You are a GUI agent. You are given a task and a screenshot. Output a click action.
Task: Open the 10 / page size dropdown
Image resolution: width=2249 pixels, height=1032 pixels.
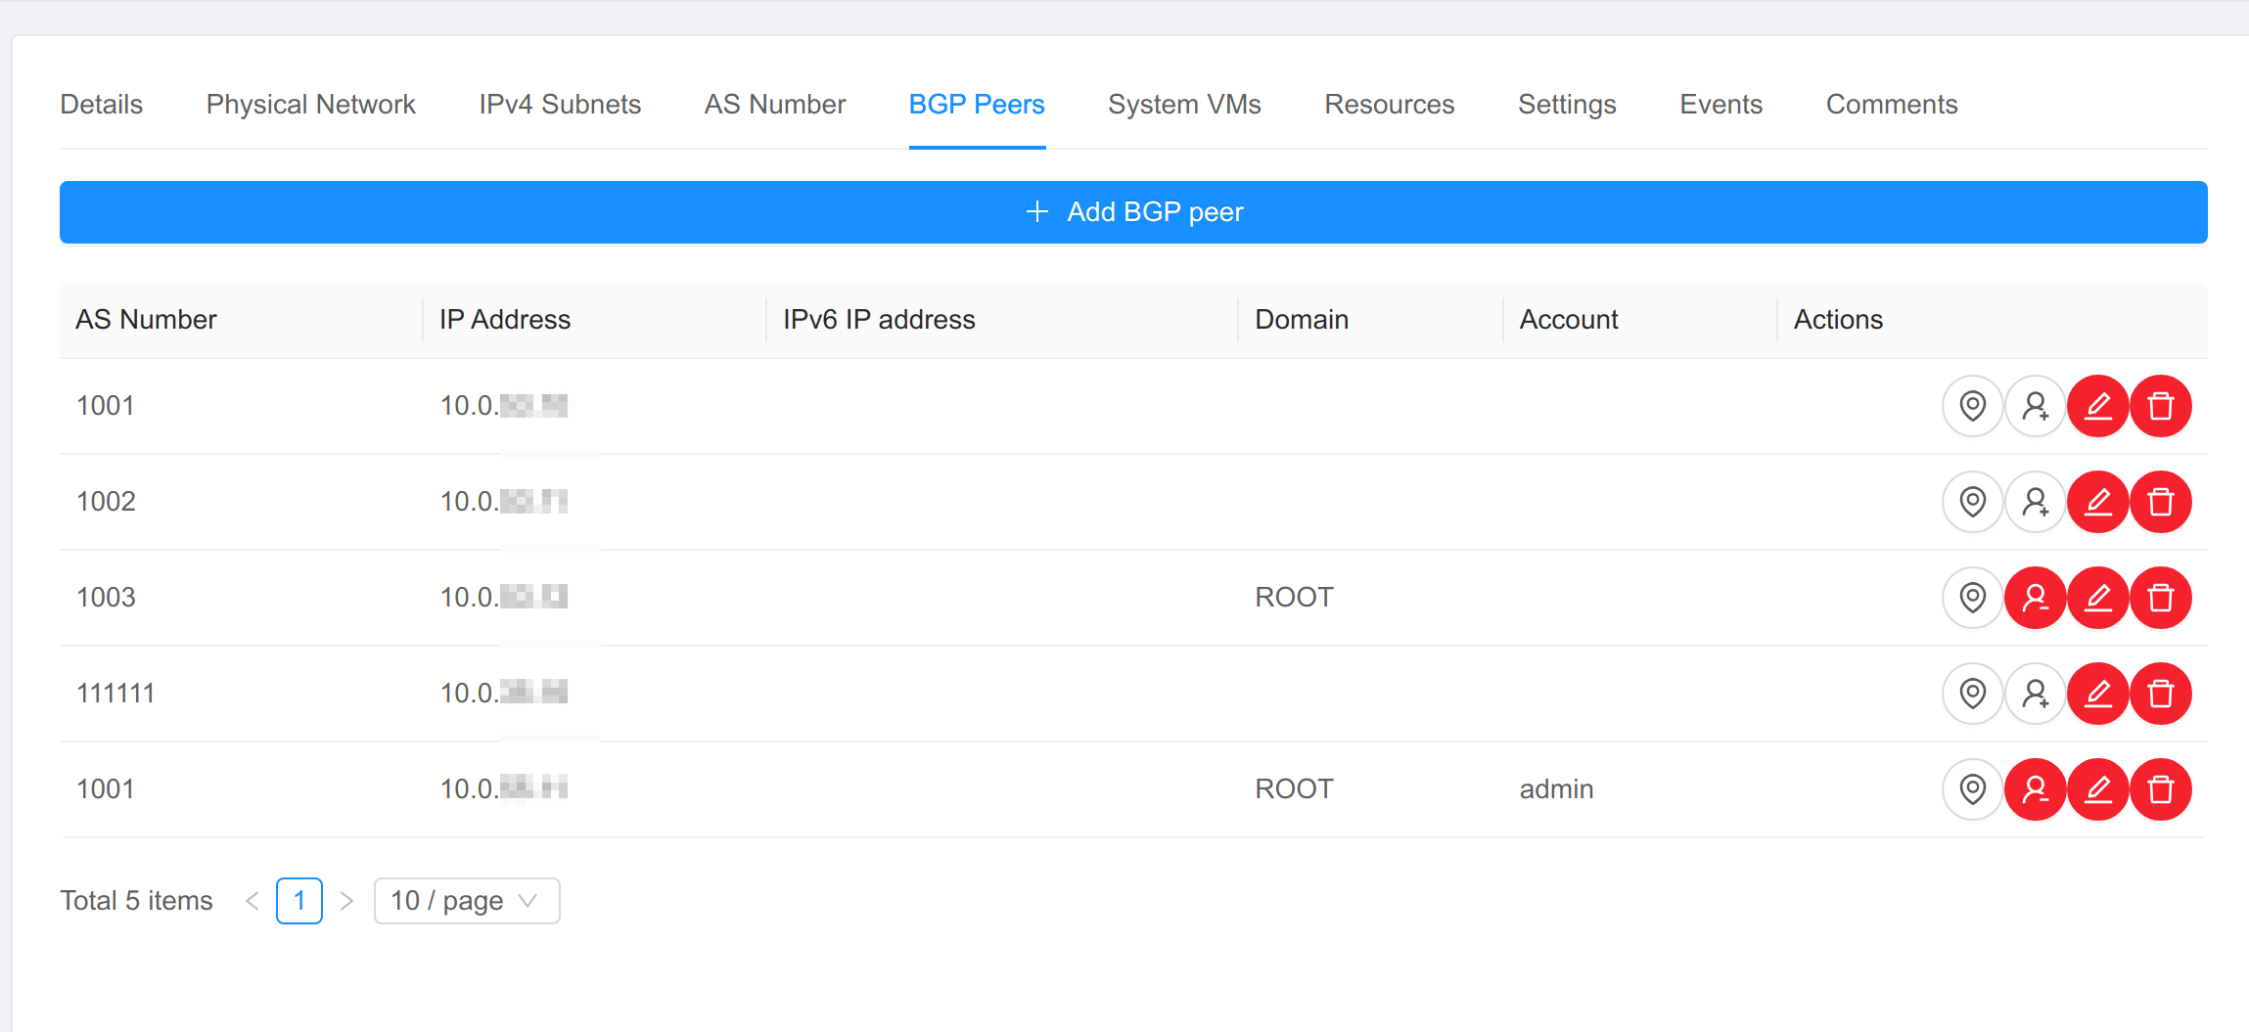coord(467,900)
